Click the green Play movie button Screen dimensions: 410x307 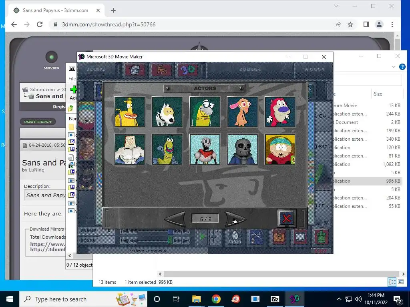[x=202, y=237]
